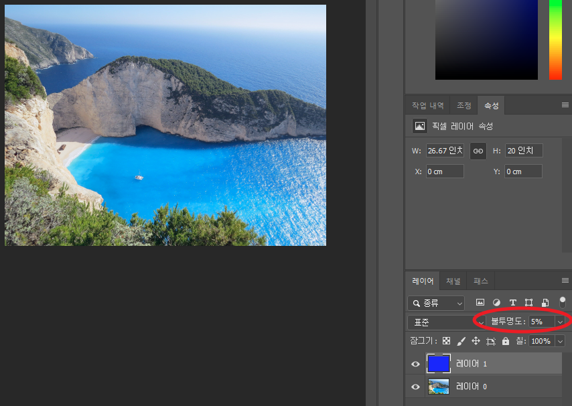Click the hue spectrum slider bar
Screen dimensions: 572x406
pos(555,40)
